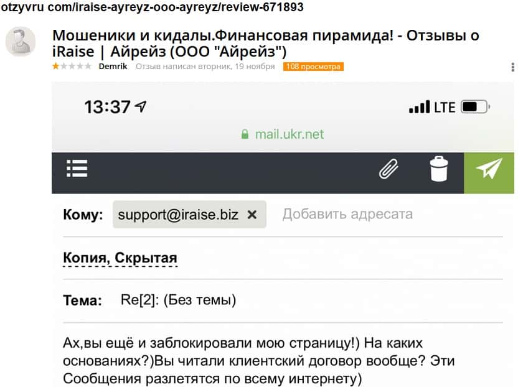Click the subject field Re[2]: (Без темы)
The image size is (518, 387).
tap(179, 300)
